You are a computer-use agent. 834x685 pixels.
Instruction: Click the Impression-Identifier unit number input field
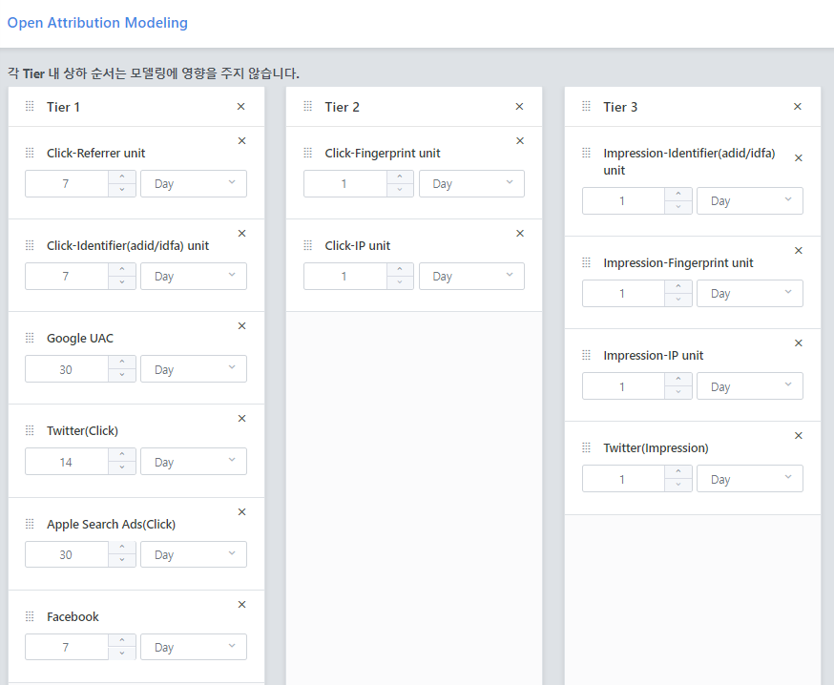(x=623, y=201)
